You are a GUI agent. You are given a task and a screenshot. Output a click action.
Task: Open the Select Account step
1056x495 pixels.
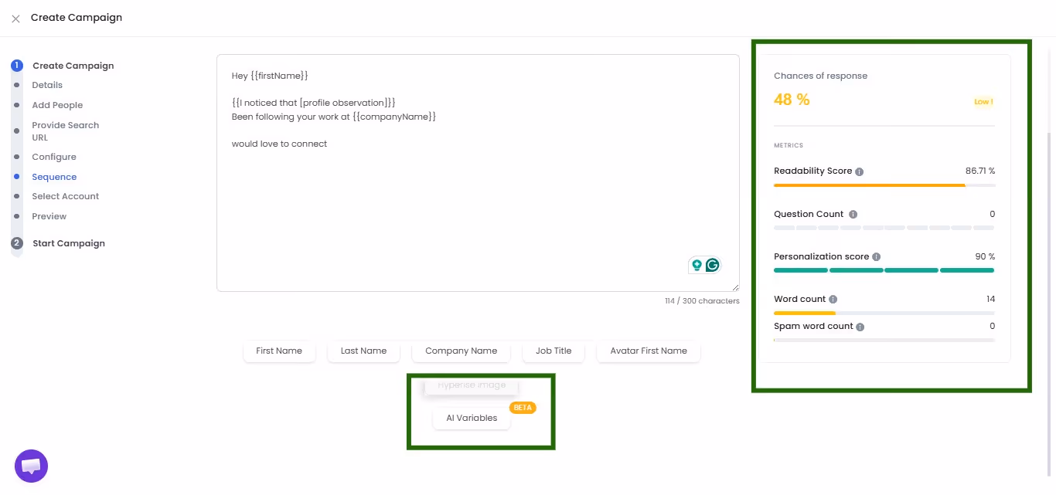(x=66, y=196)
